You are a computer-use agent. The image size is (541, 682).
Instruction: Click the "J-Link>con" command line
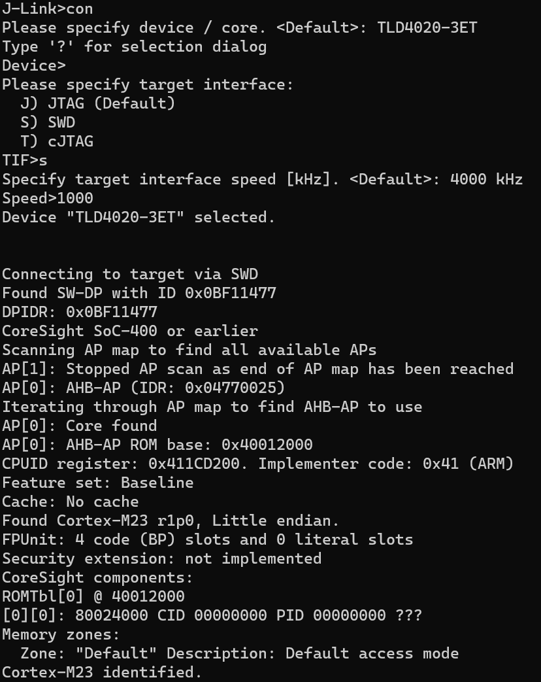click(47, 9)
